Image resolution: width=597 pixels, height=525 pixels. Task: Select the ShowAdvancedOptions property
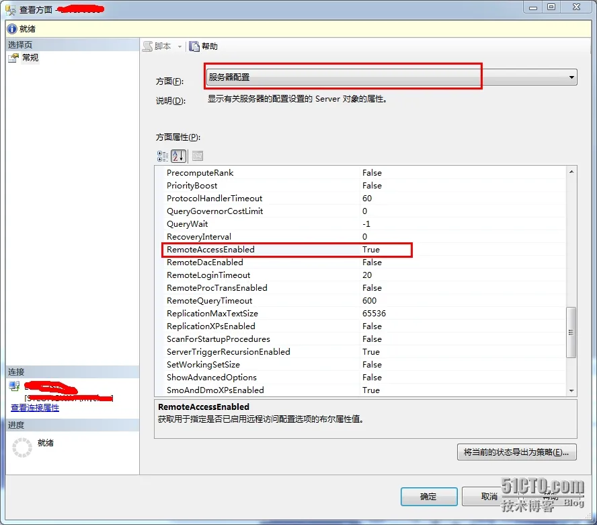tap(212, 378)
